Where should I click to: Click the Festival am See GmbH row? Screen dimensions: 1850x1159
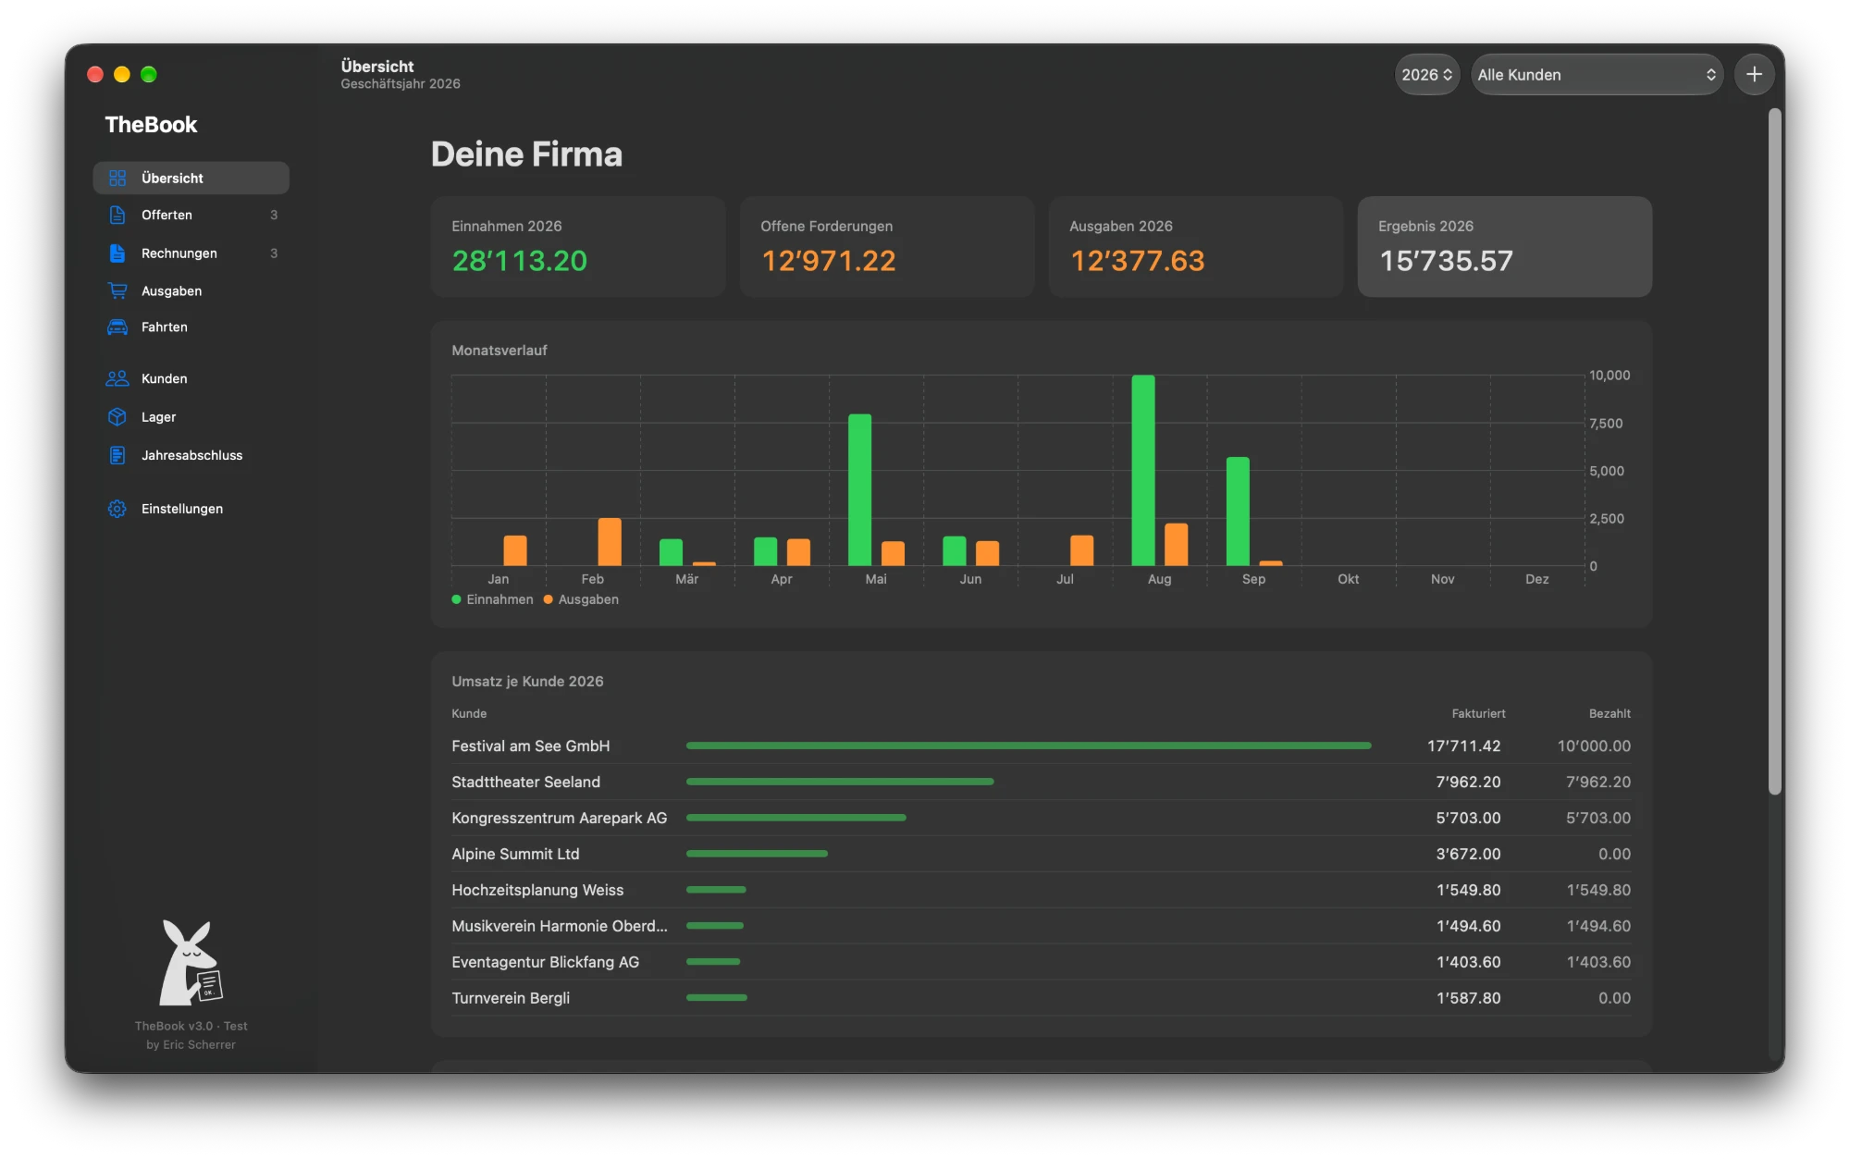point(1041,746)
